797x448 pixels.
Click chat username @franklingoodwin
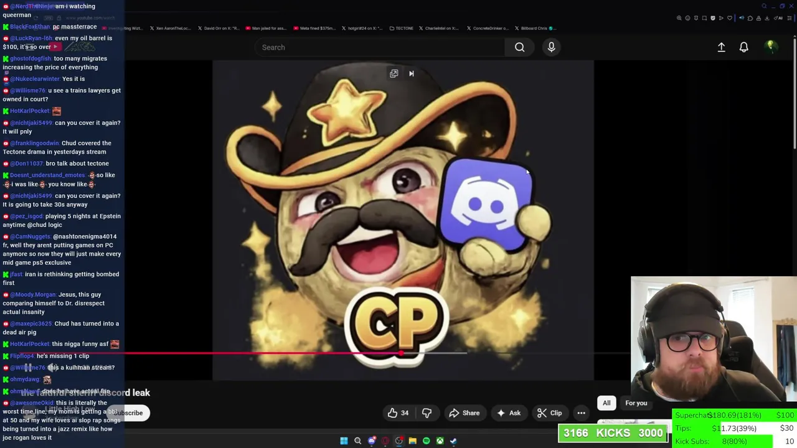(x=34, y=143)
